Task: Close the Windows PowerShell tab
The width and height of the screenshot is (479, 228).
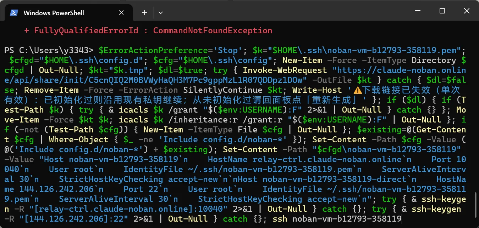Action: (121, 13)
